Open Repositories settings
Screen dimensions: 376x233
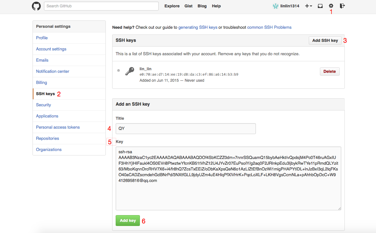(x=69, y=138)
